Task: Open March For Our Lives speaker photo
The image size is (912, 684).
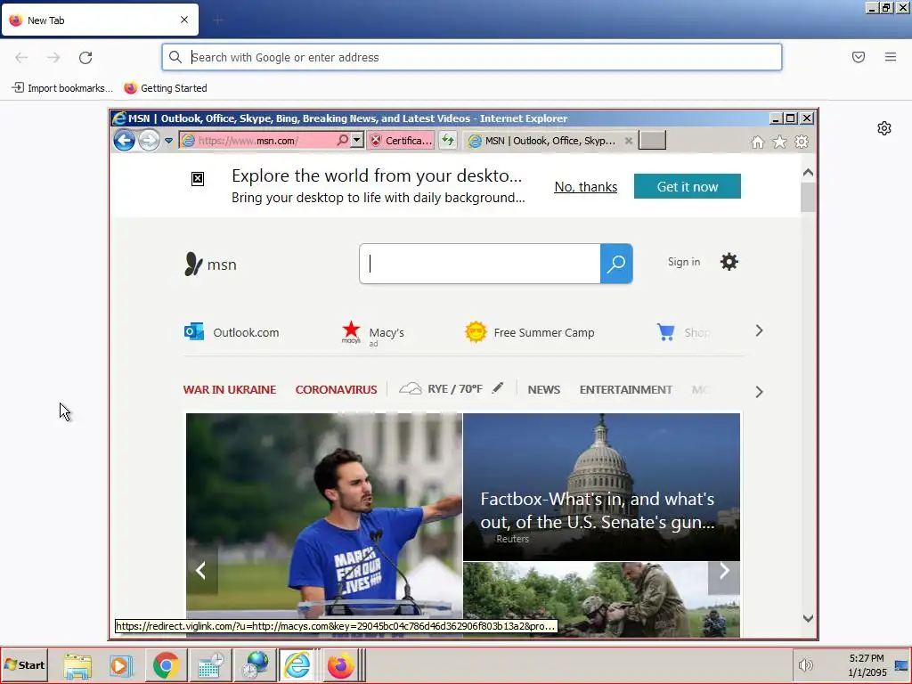Action: pos(324,515)
